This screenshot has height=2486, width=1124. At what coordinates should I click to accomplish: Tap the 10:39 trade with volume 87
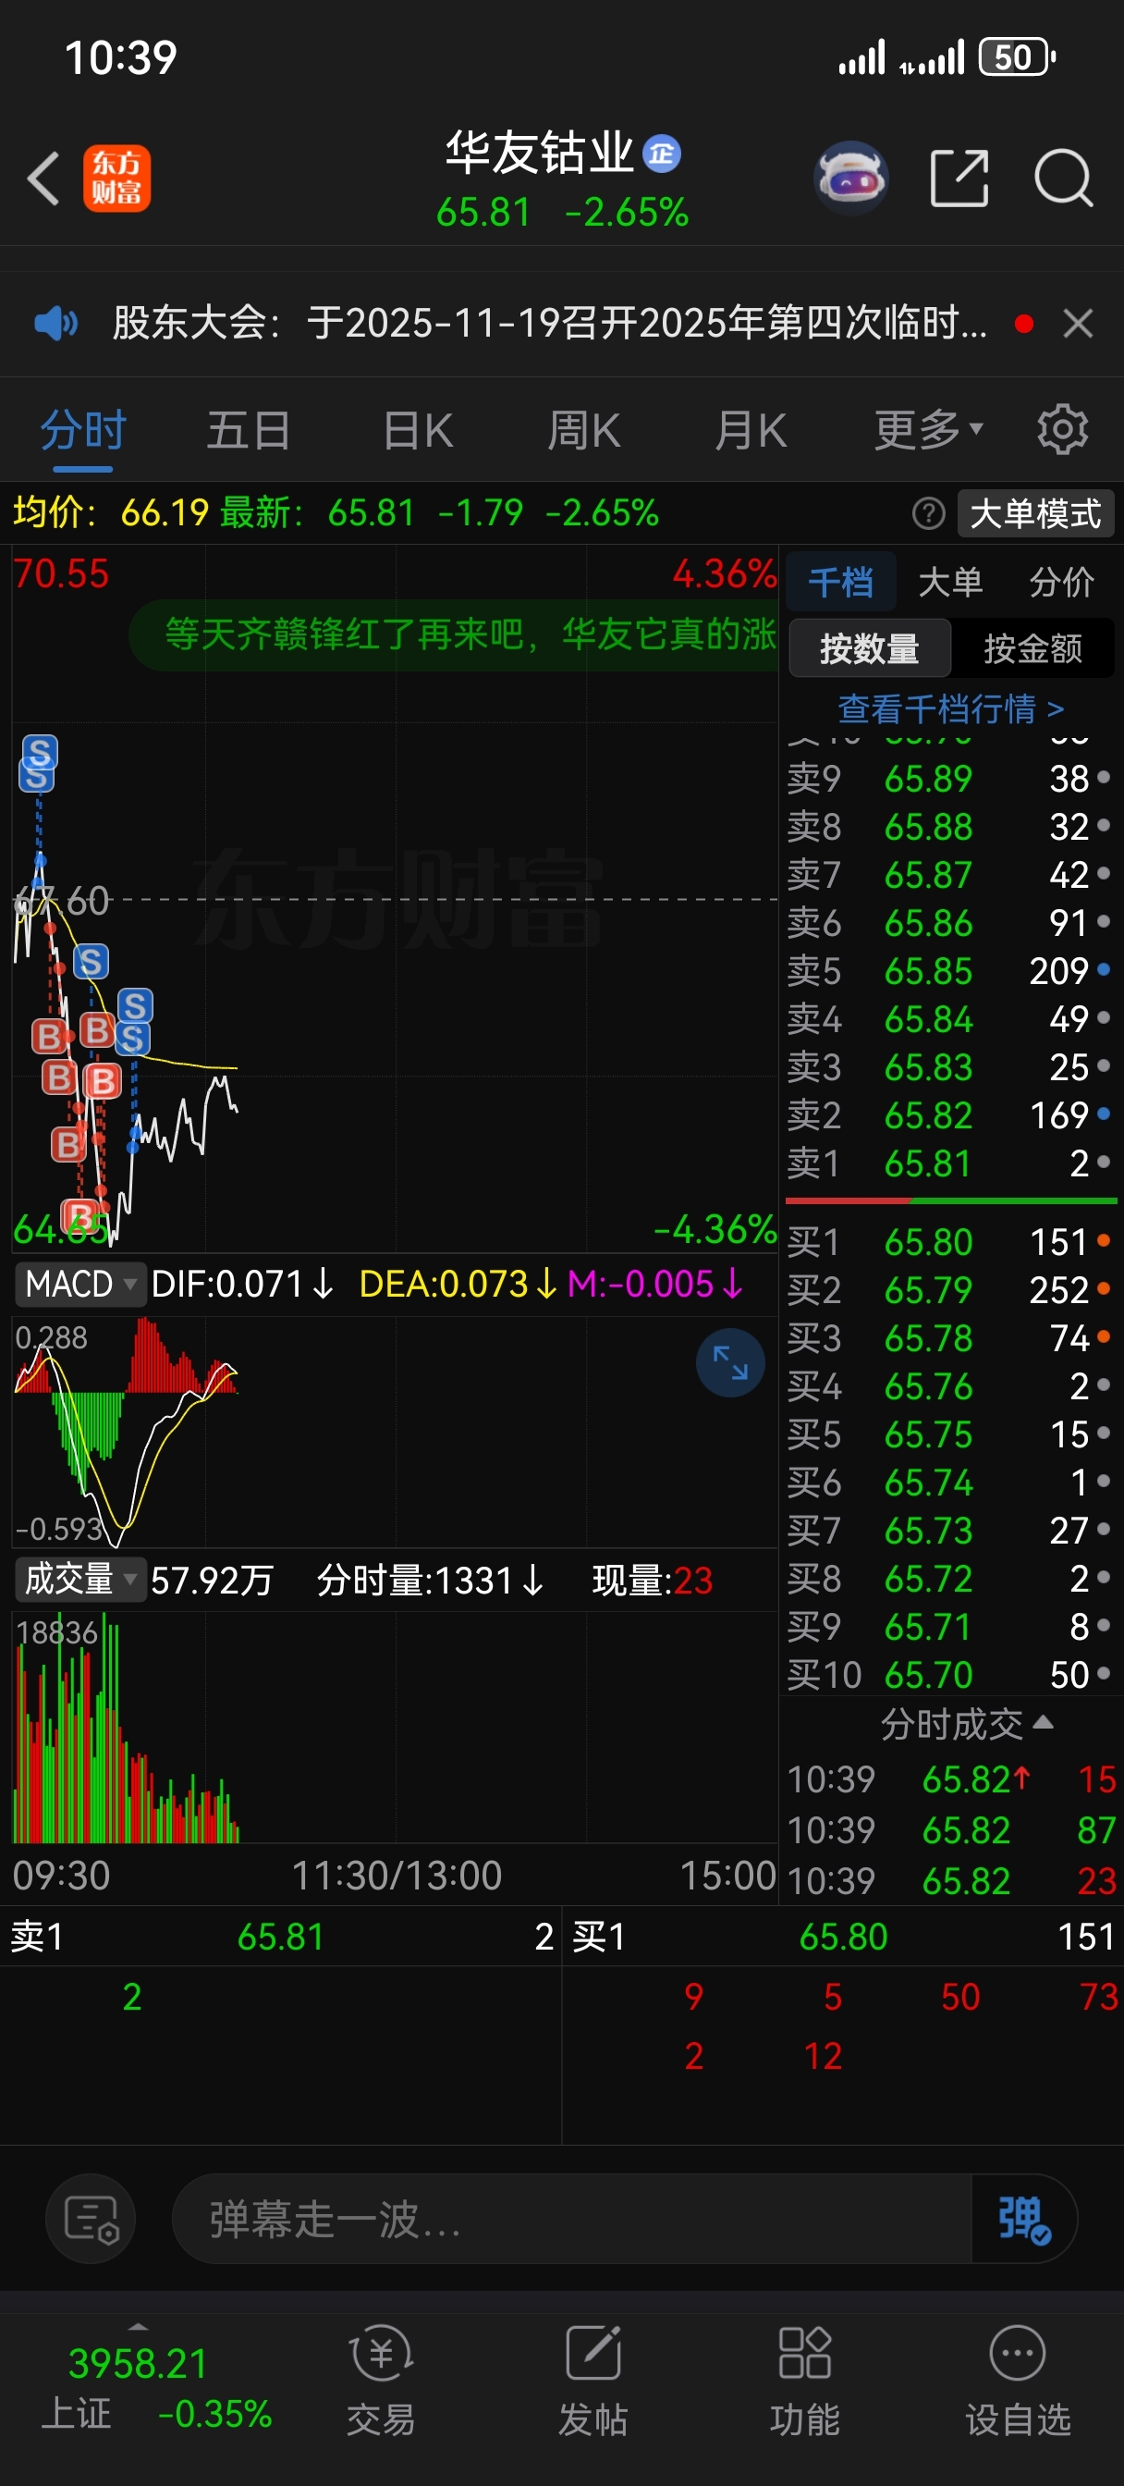click(x=952, y=1830)
